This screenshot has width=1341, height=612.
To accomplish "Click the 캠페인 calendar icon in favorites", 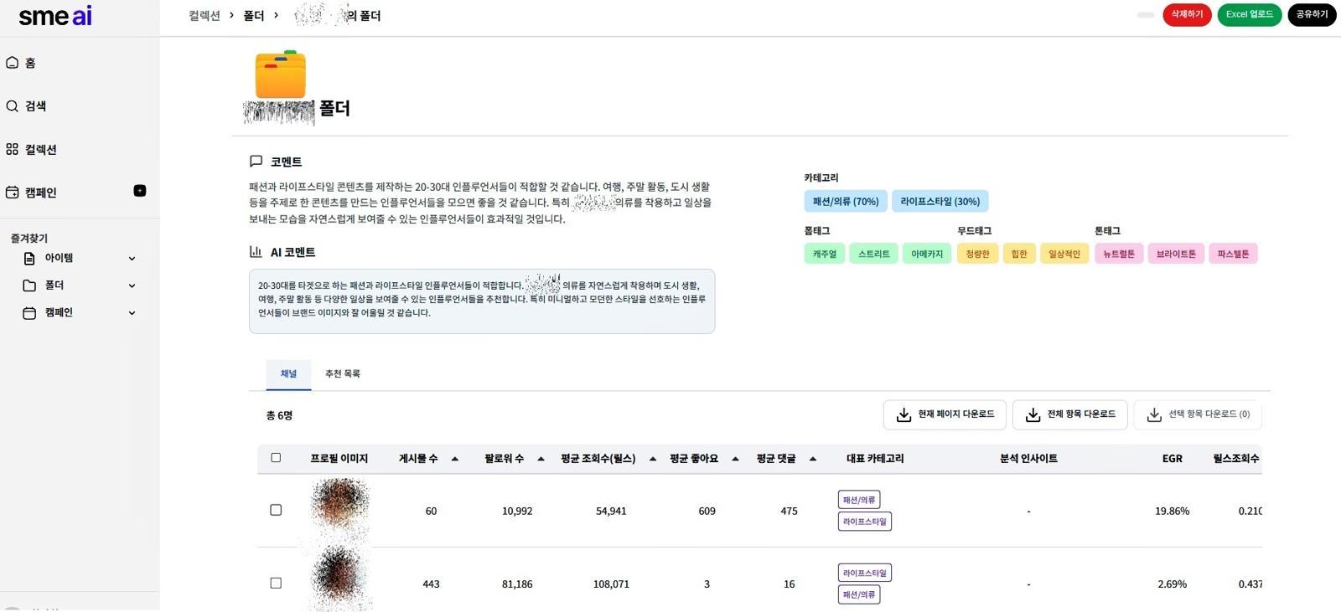I will coord(29,313).
